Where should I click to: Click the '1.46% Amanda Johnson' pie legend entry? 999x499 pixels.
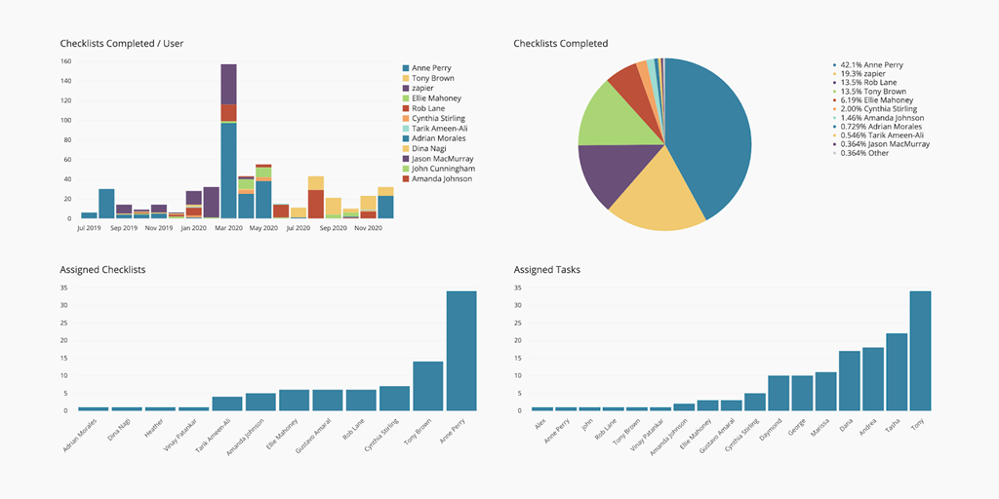pyautogui.click(x=878, y=118)
